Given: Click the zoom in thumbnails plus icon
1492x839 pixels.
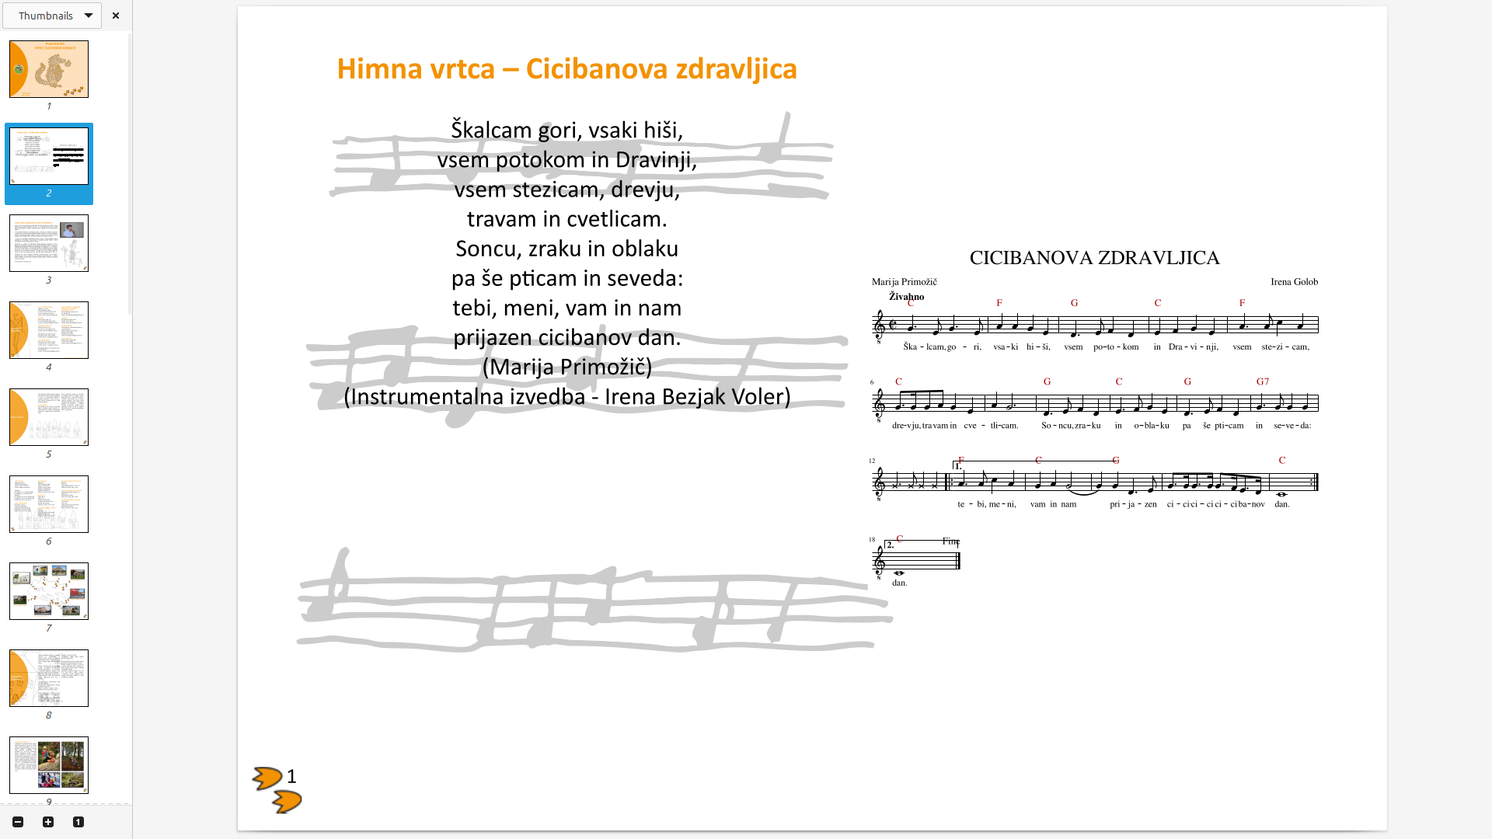Looking at the screenshot, I should (48, 822).
